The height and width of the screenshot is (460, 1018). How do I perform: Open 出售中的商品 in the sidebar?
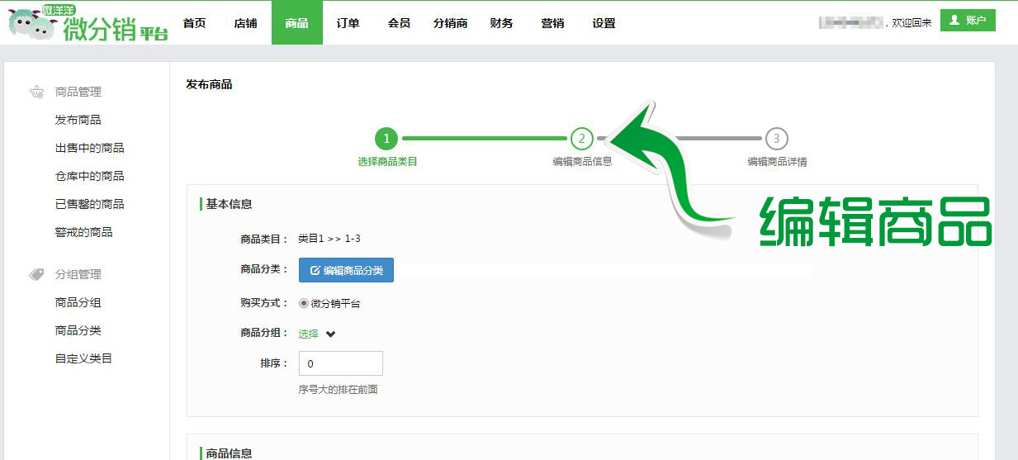[89, 148]
